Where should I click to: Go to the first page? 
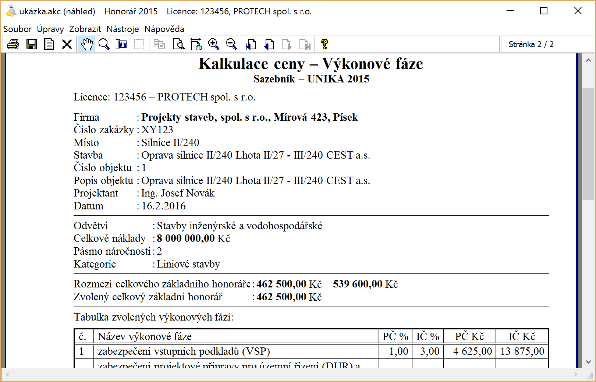(x=251, y=45)
